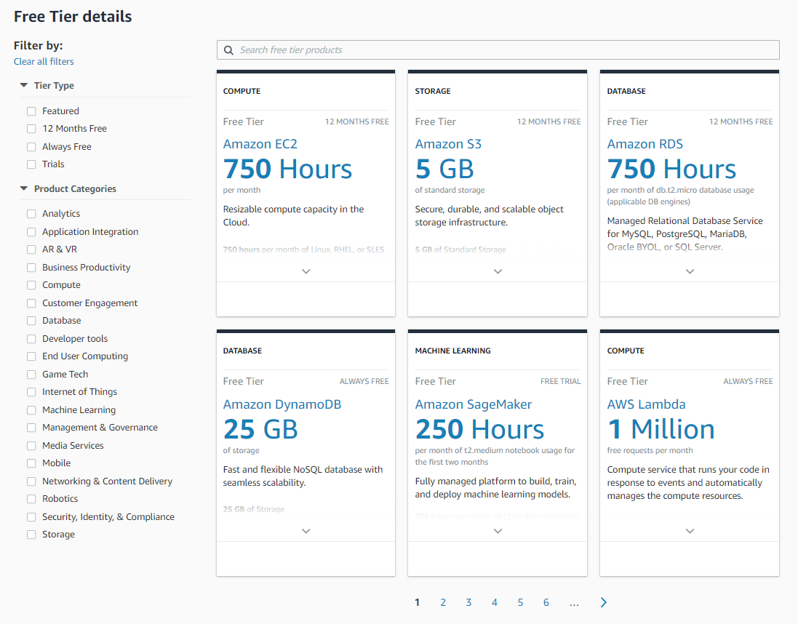Check the End User Computing category

(31, 356)
